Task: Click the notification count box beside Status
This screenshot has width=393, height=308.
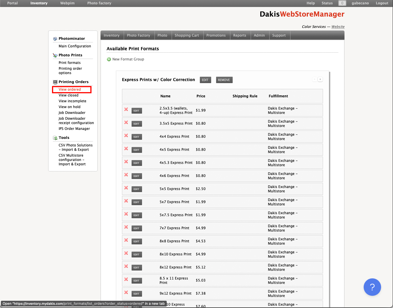Action: [x=342, y=3]
